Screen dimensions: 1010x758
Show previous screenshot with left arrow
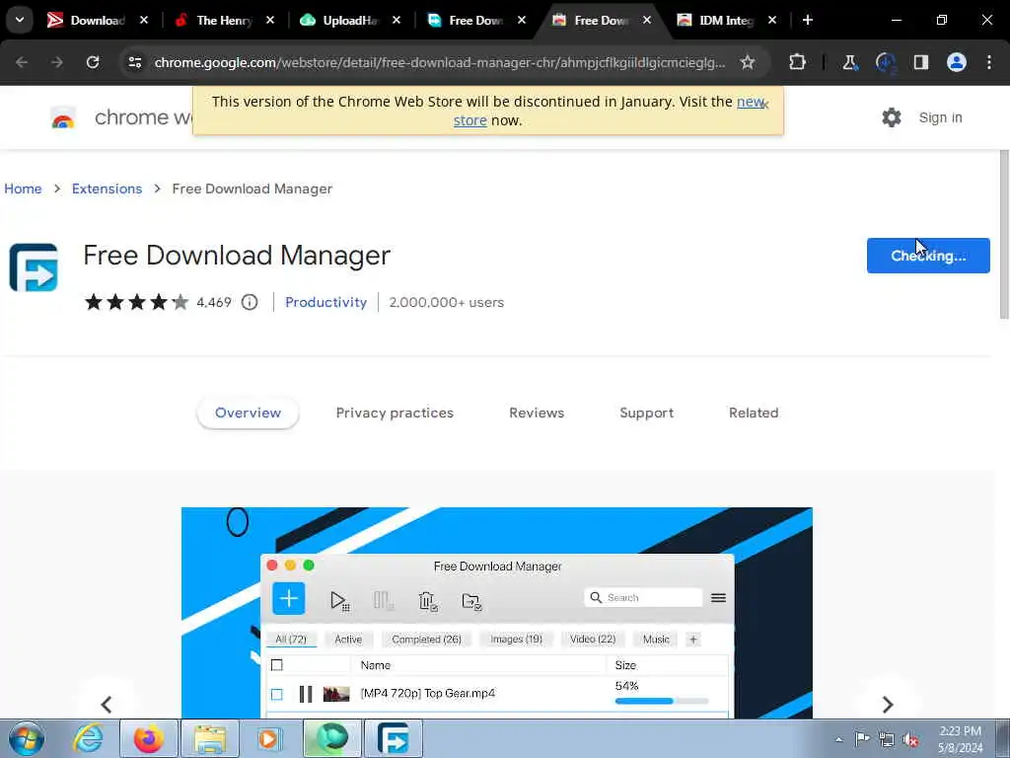(107, 704)
